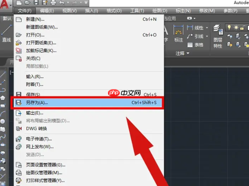
Task: Click the 引线 leader button
Action: coord(195,36)
